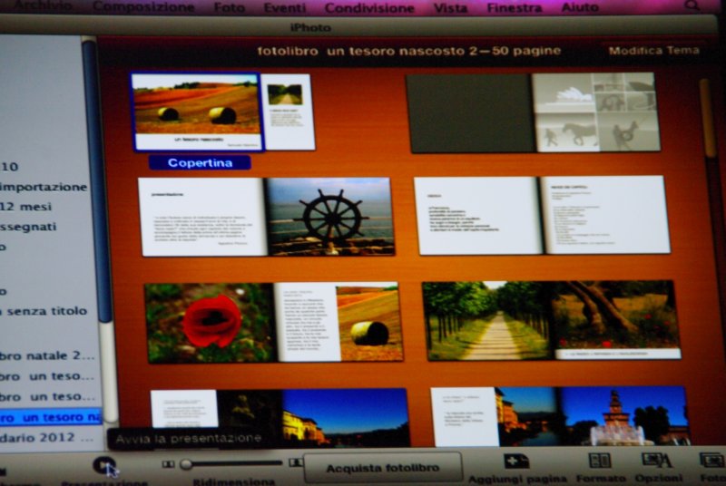Click the large-size icon right of Ridimensiona slider
Screen dimensions: 726x486
296,462
